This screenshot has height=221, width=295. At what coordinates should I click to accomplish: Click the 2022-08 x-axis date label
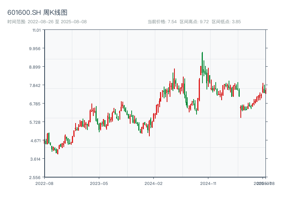[44, 183]
